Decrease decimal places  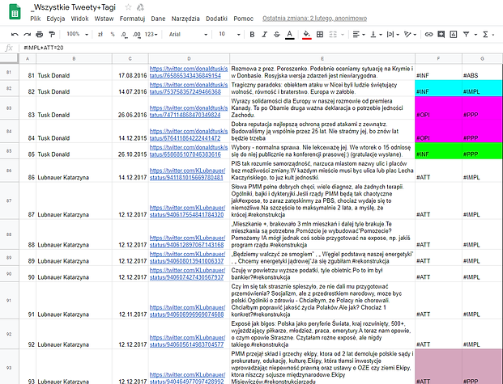point(124,34)
